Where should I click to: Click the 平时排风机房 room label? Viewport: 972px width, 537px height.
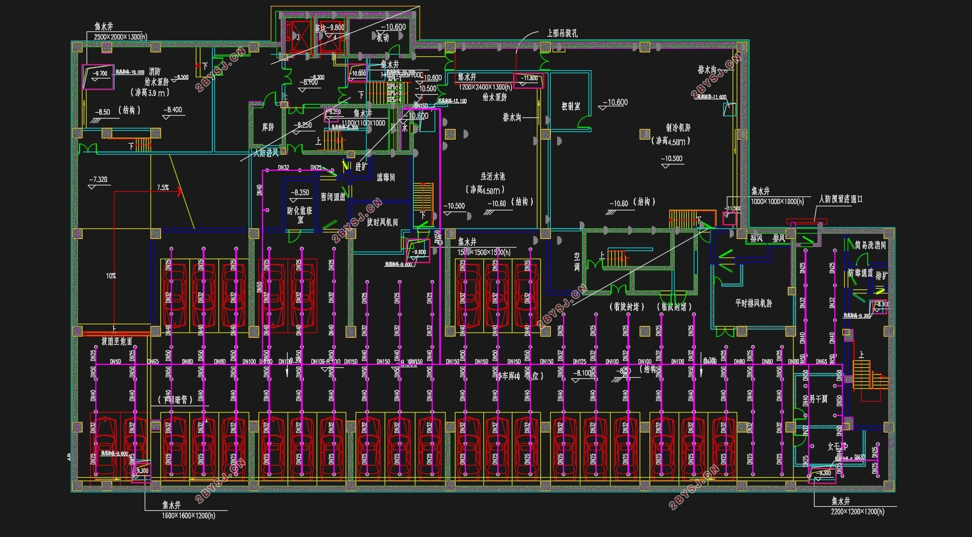point(754,303)
